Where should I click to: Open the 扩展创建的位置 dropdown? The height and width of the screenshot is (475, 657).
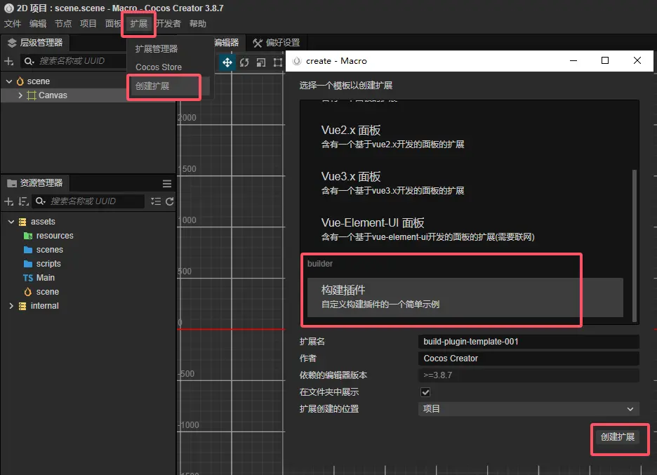[529, 409]
